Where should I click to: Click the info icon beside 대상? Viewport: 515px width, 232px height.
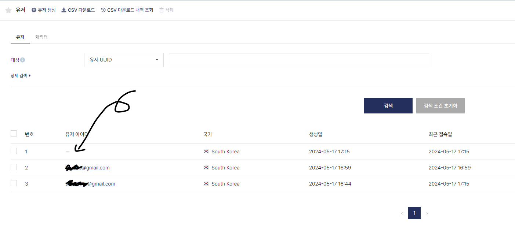coord(23,60)
